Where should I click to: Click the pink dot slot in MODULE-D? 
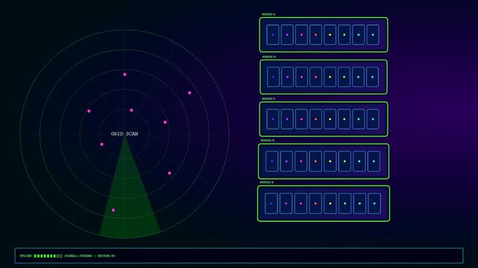coord(301,162)
